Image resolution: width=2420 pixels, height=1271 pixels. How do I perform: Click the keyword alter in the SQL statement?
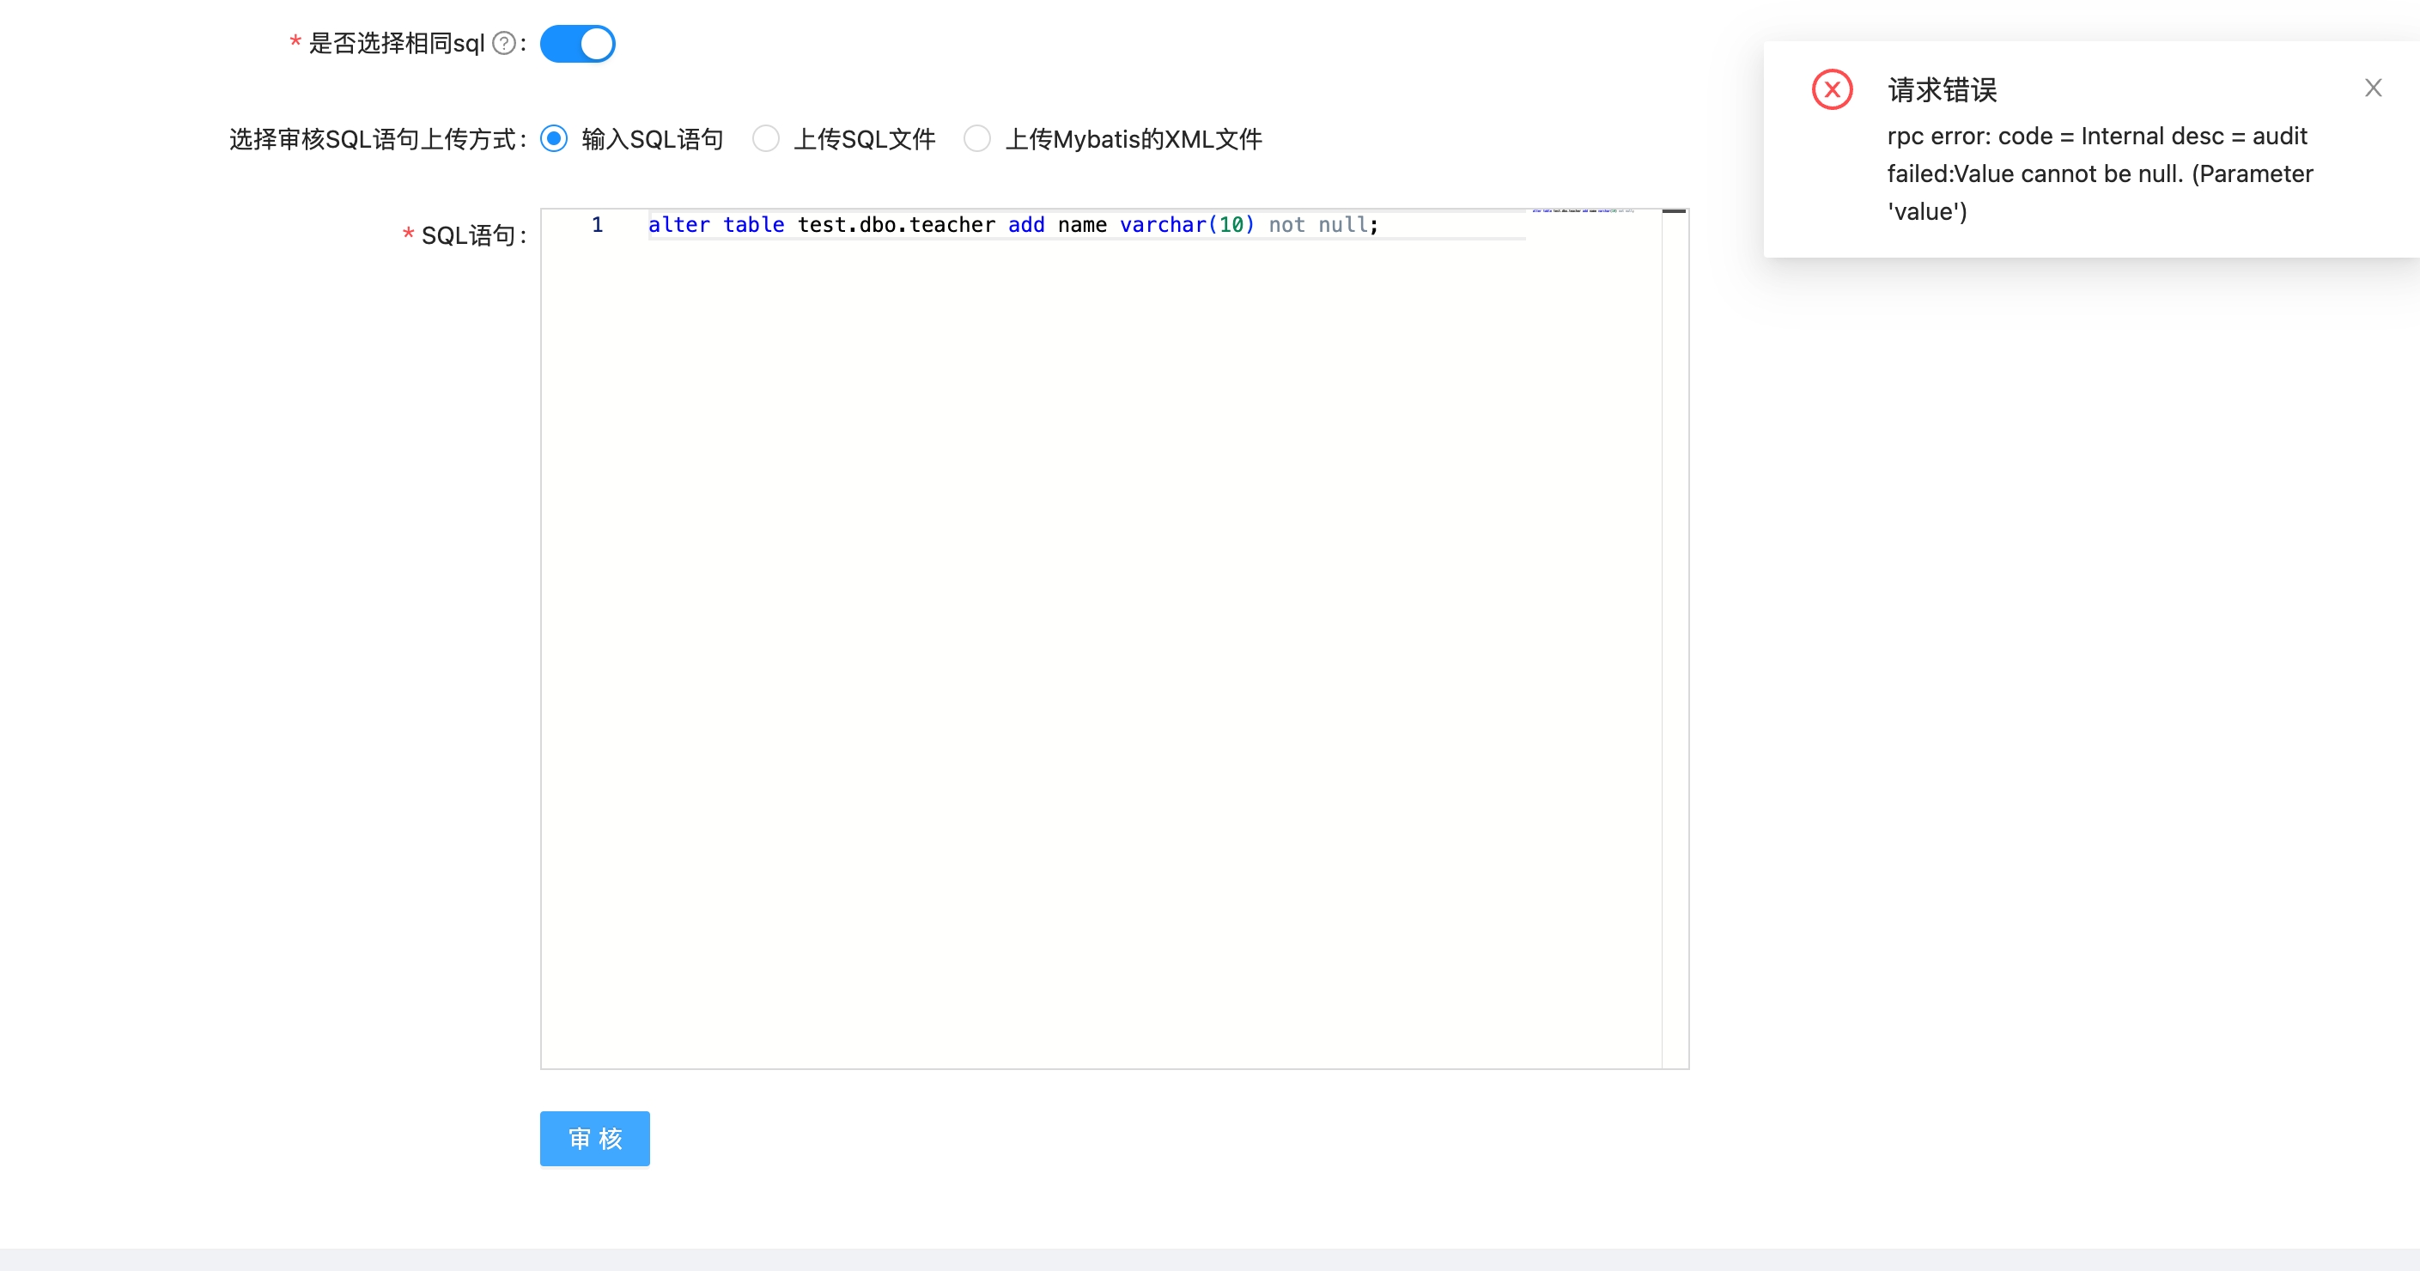click(x=679, y=224)
